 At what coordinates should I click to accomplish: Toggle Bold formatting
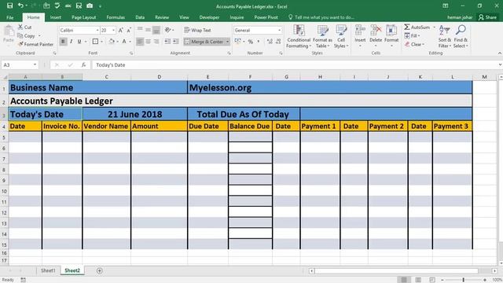click(x=63, y=42)
